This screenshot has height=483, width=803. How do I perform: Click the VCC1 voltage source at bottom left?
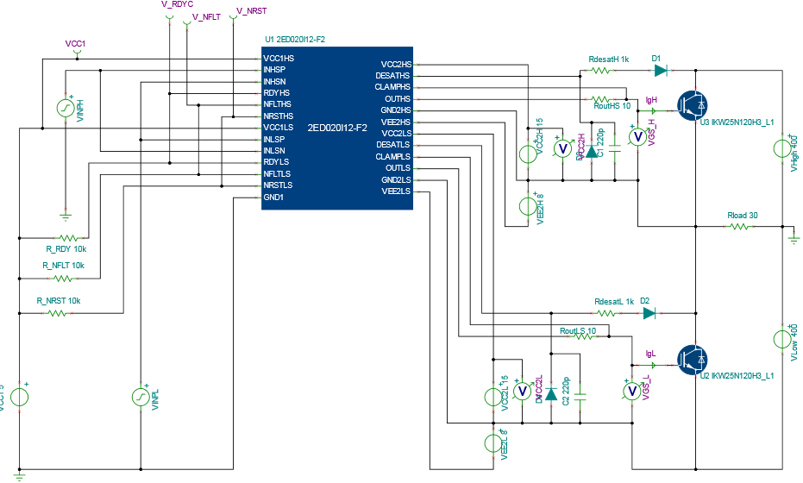[20, 397]
